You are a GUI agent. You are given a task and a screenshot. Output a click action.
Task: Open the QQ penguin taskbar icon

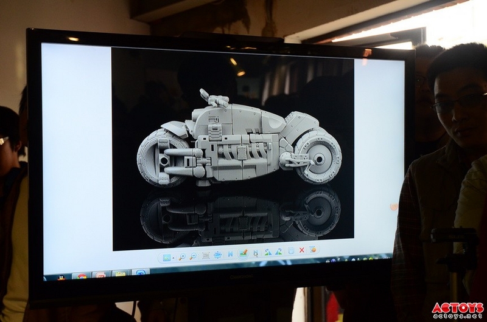coord(61,277)
